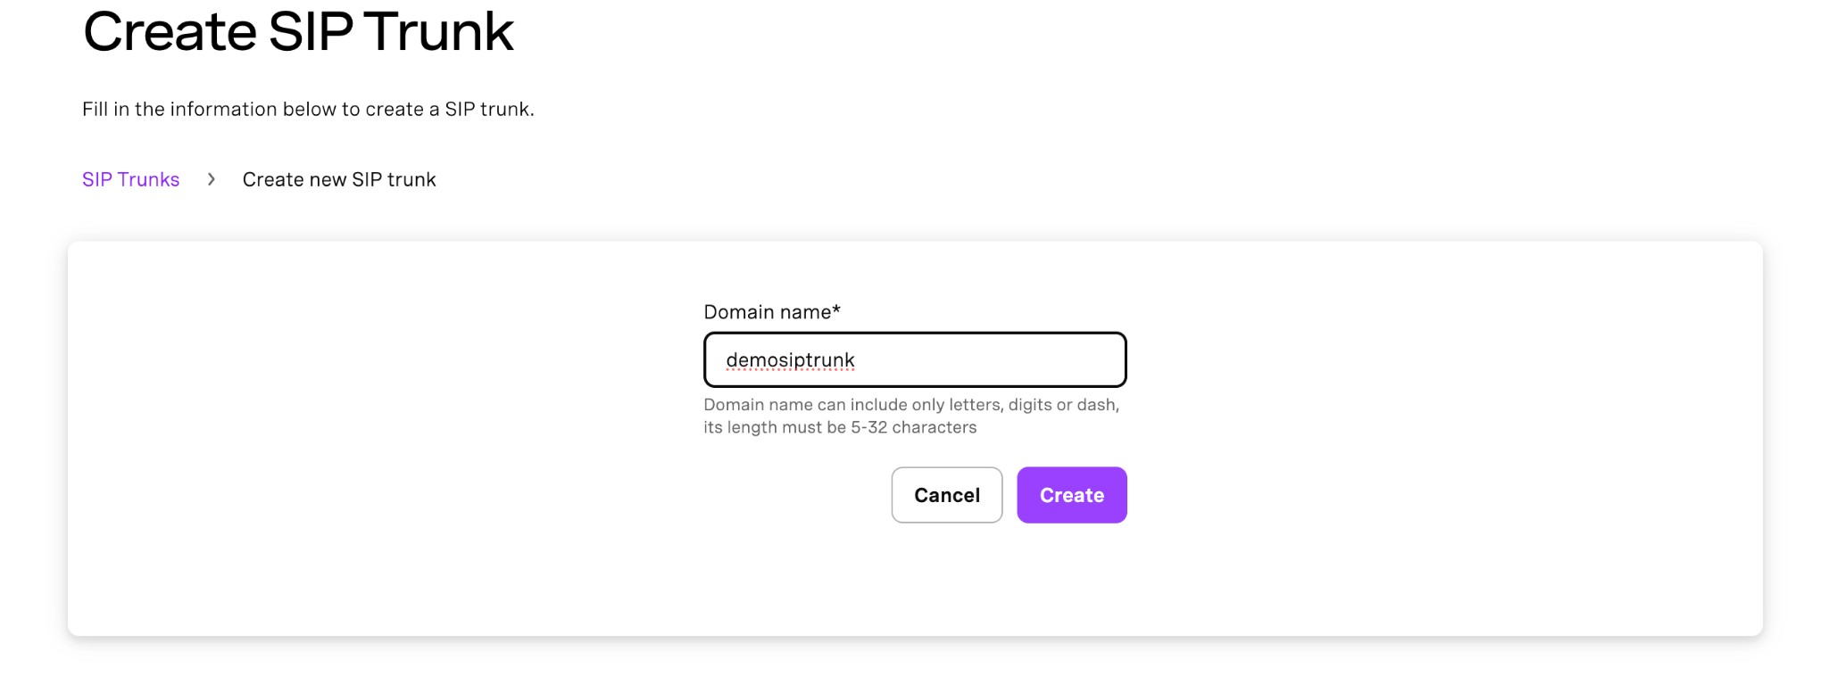Image resolution: width=1828 pixels, height=684 pixels.
Task: Submit the SIP trunk form with Create
Action: coord(1071,495)
